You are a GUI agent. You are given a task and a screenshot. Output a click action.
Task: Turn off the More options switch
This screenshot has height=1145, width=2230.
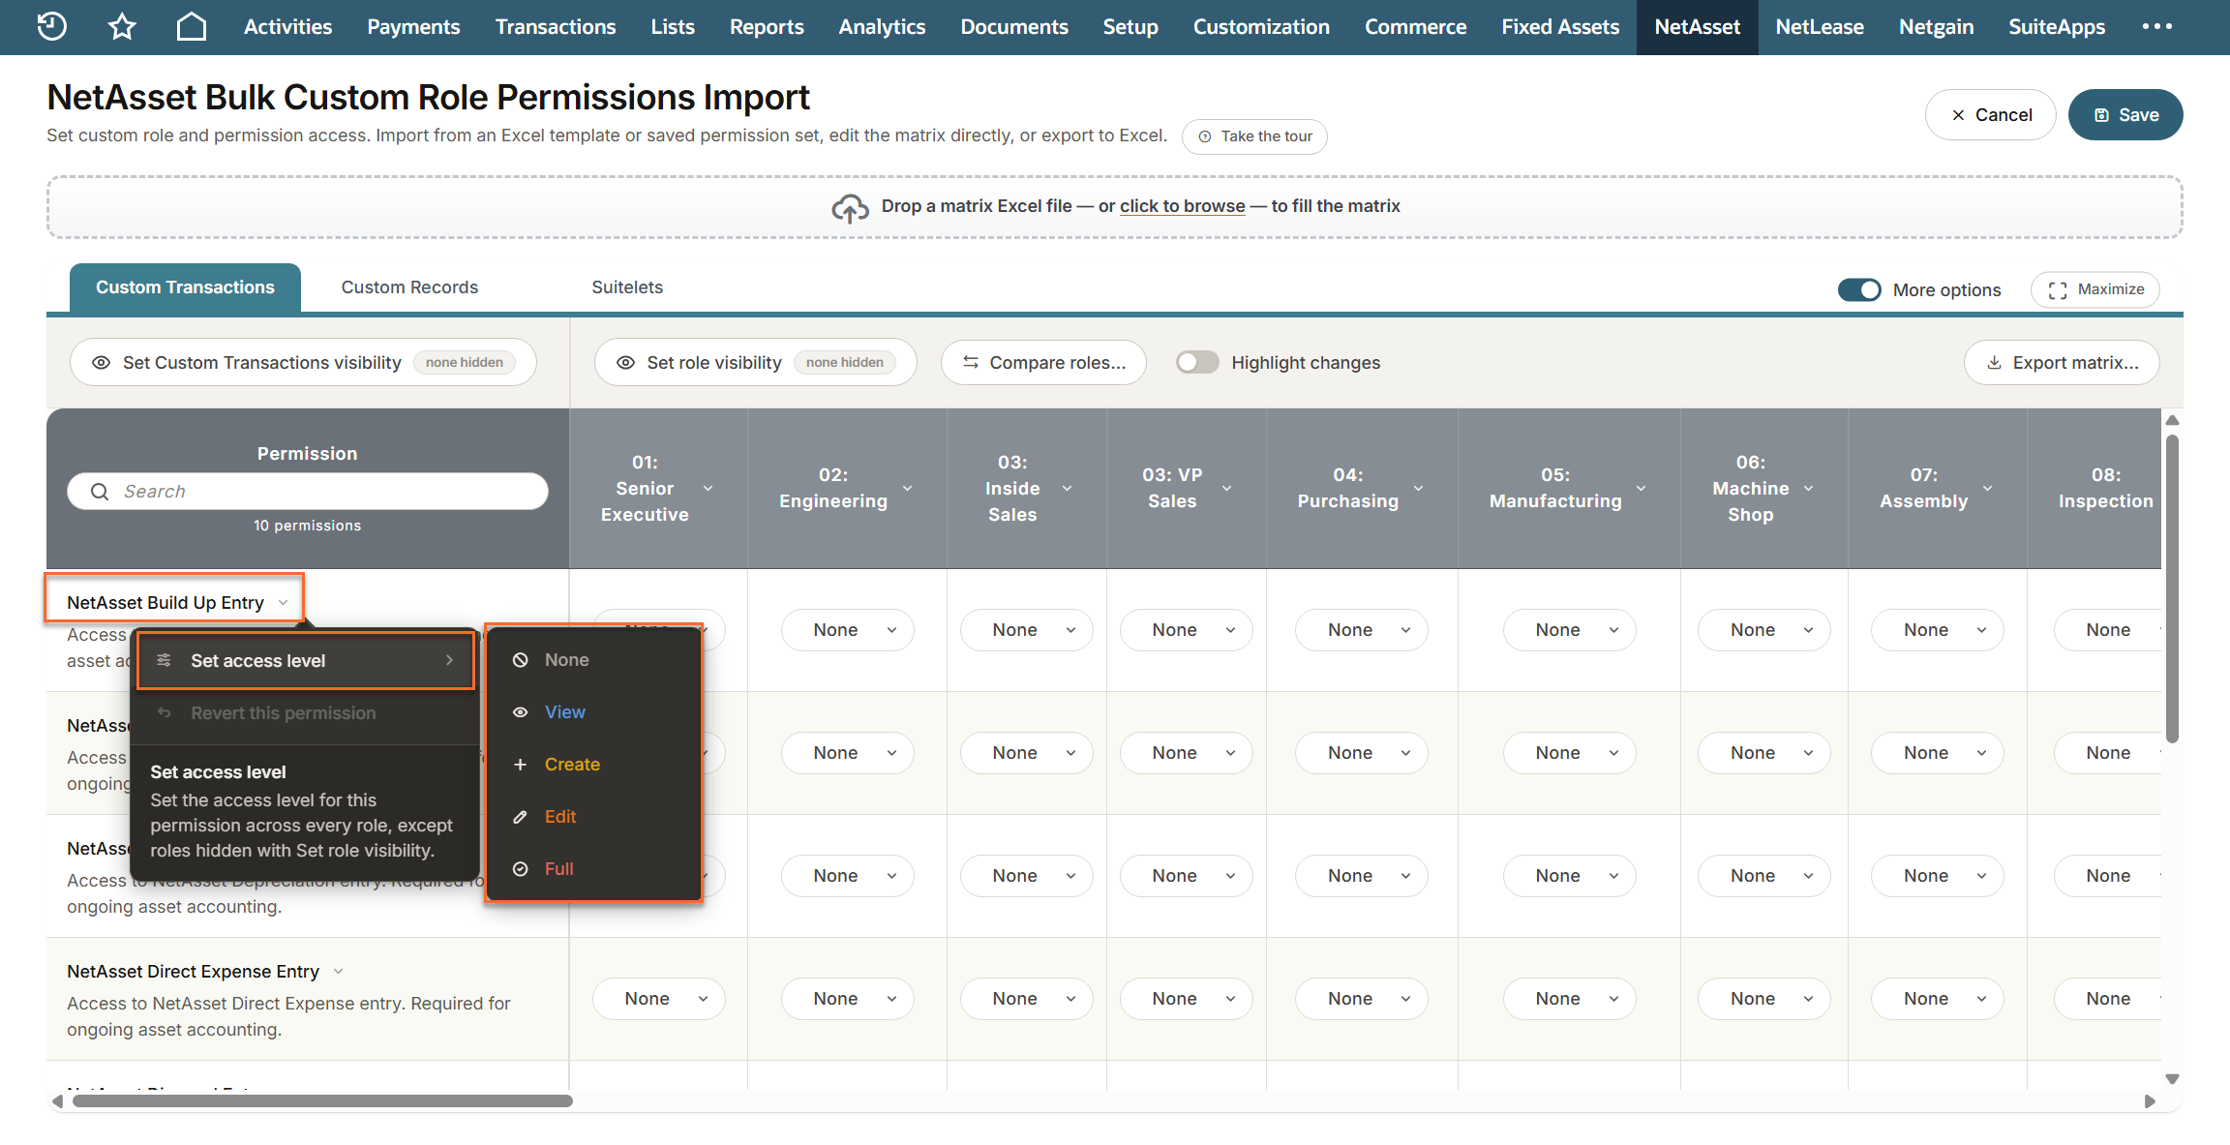[1859, 289]
